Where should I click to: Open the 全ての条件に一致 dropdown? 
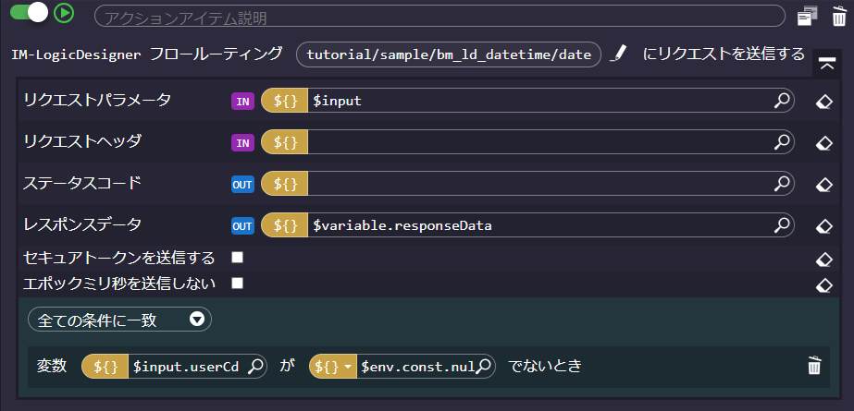coord(120,320)
